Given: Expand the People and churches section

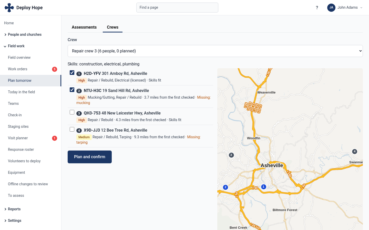Looking at the screenshot, I should tap(31, 34).
